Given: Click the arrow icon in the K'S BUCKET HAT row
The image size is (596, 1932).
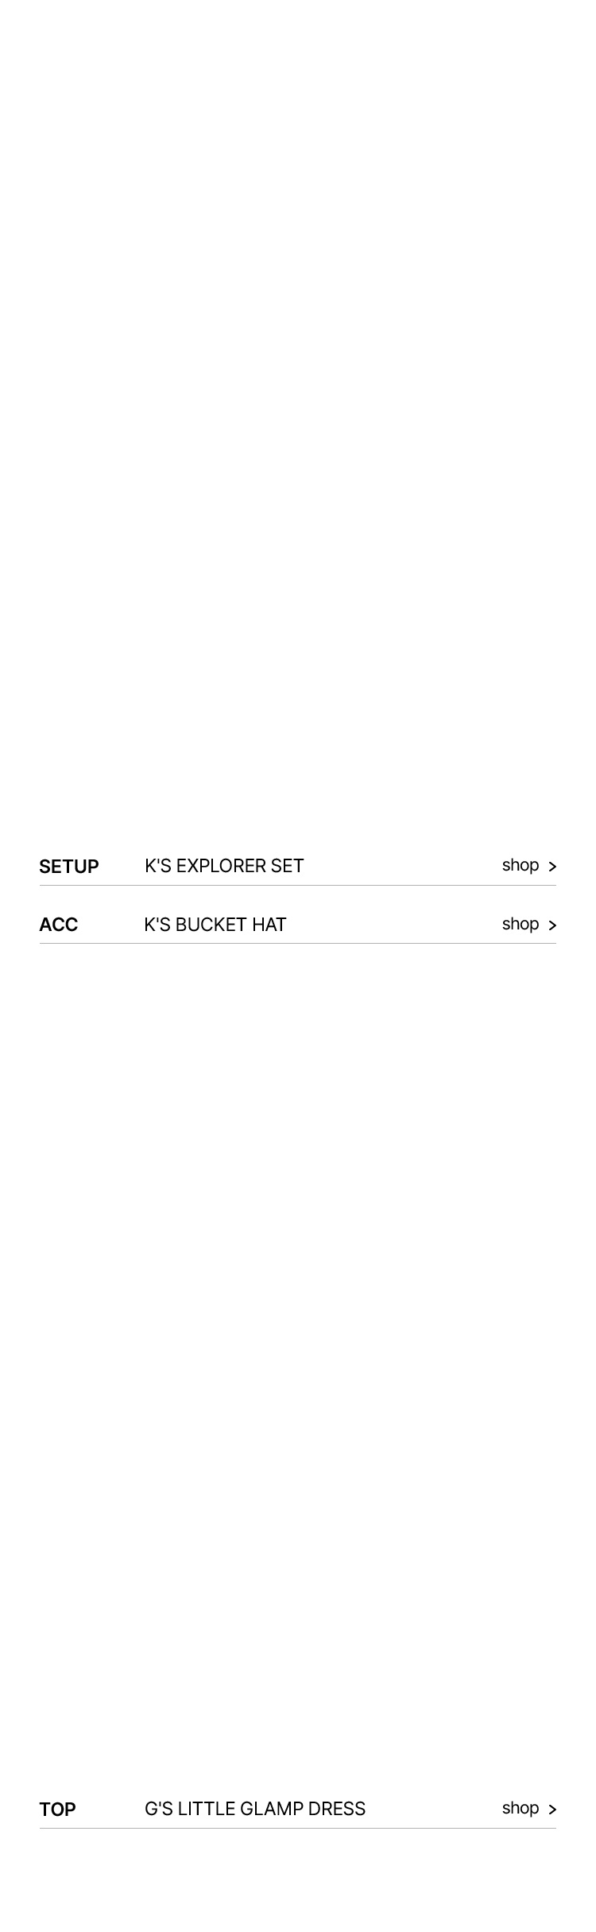Looking at the screenshot, I should point(552,925).
